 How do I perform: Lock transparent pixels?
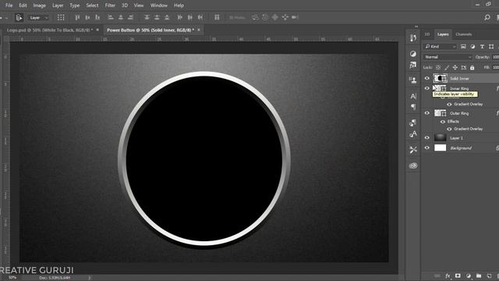[x=438, y=68]
